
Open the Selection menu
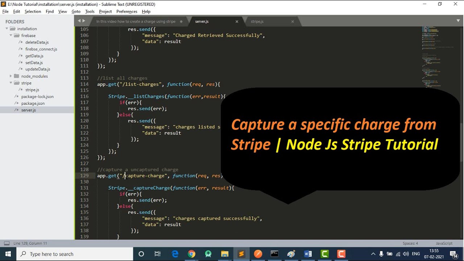tap(33, 12)
